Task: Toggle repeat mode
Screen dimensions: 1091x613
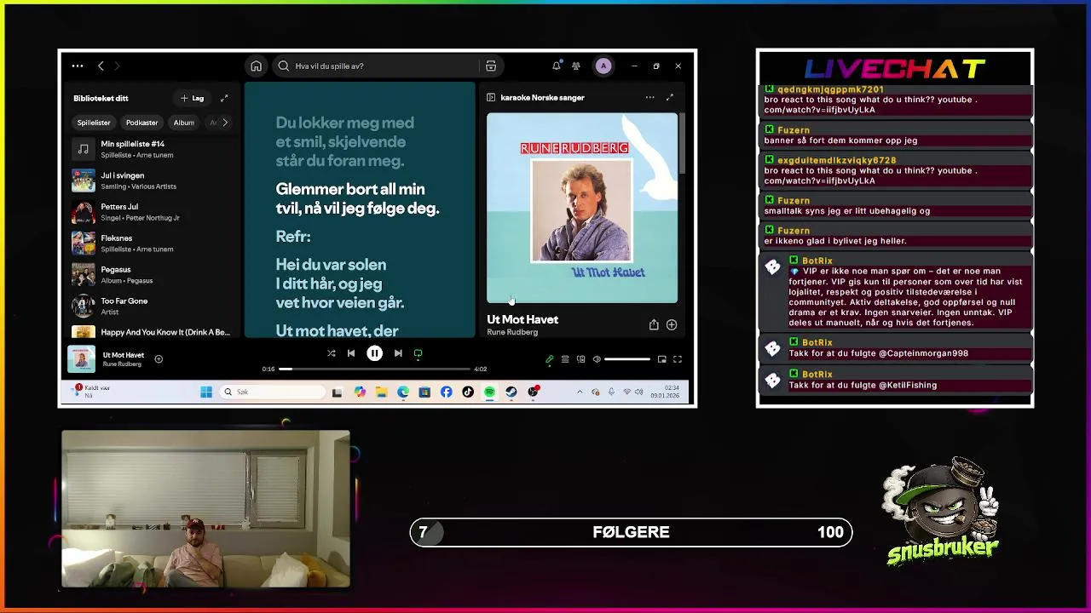Action: point(418,353)
